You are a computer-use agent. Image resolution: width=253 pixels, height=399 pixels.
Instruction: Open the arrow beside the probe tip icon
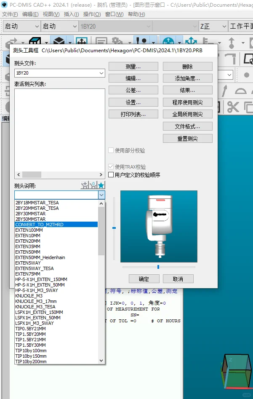click(153, 42)
